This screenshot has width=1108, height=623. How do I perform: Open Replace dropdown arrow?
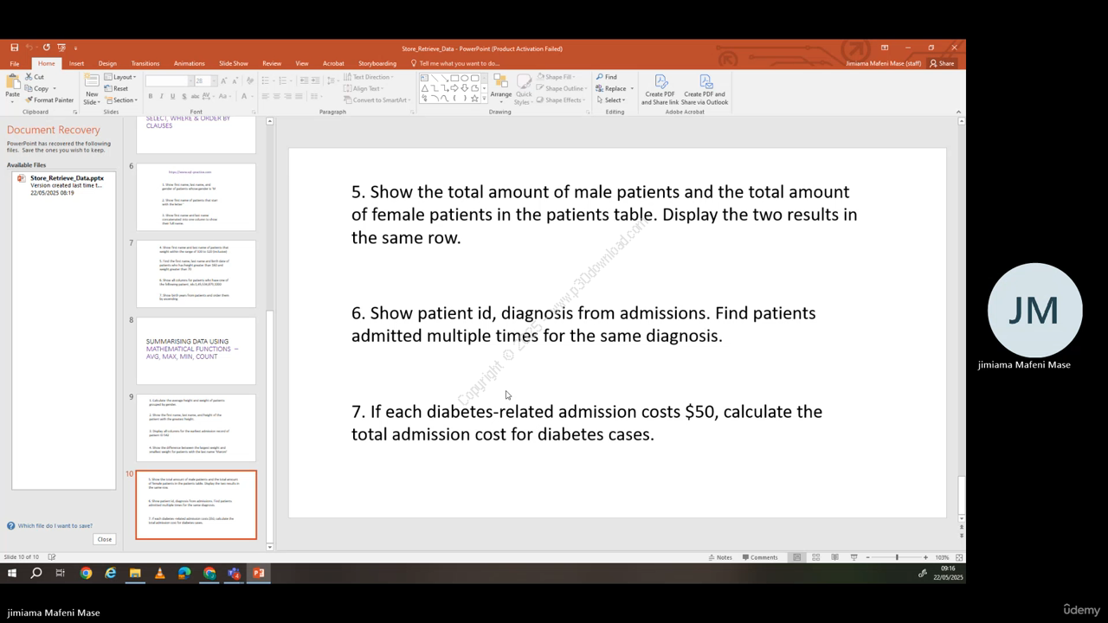click(x=632, y=88)
